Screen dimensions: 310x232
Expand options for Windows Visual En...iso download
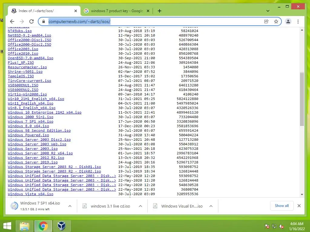[211, 206]
